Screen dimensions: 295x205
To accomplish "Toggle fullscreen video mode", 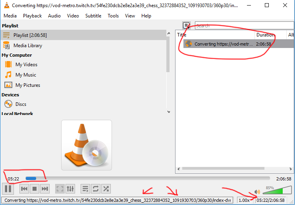I will pyautogui.click(x=60, y=189).
